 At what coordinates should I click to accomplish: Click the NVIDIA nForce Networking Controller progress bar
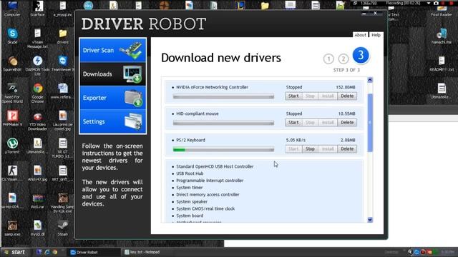click(x=223, y=96)
